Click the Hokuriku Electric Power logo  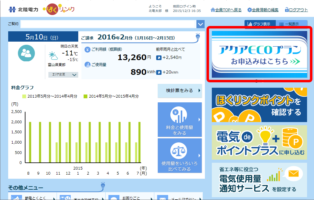coord(23,9)
